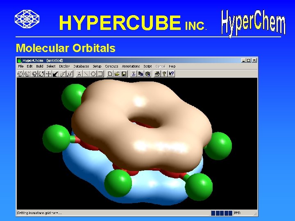Click the Paste clipboard icon
Viewport: 295px width, 221px height.
tap(148, 74)
